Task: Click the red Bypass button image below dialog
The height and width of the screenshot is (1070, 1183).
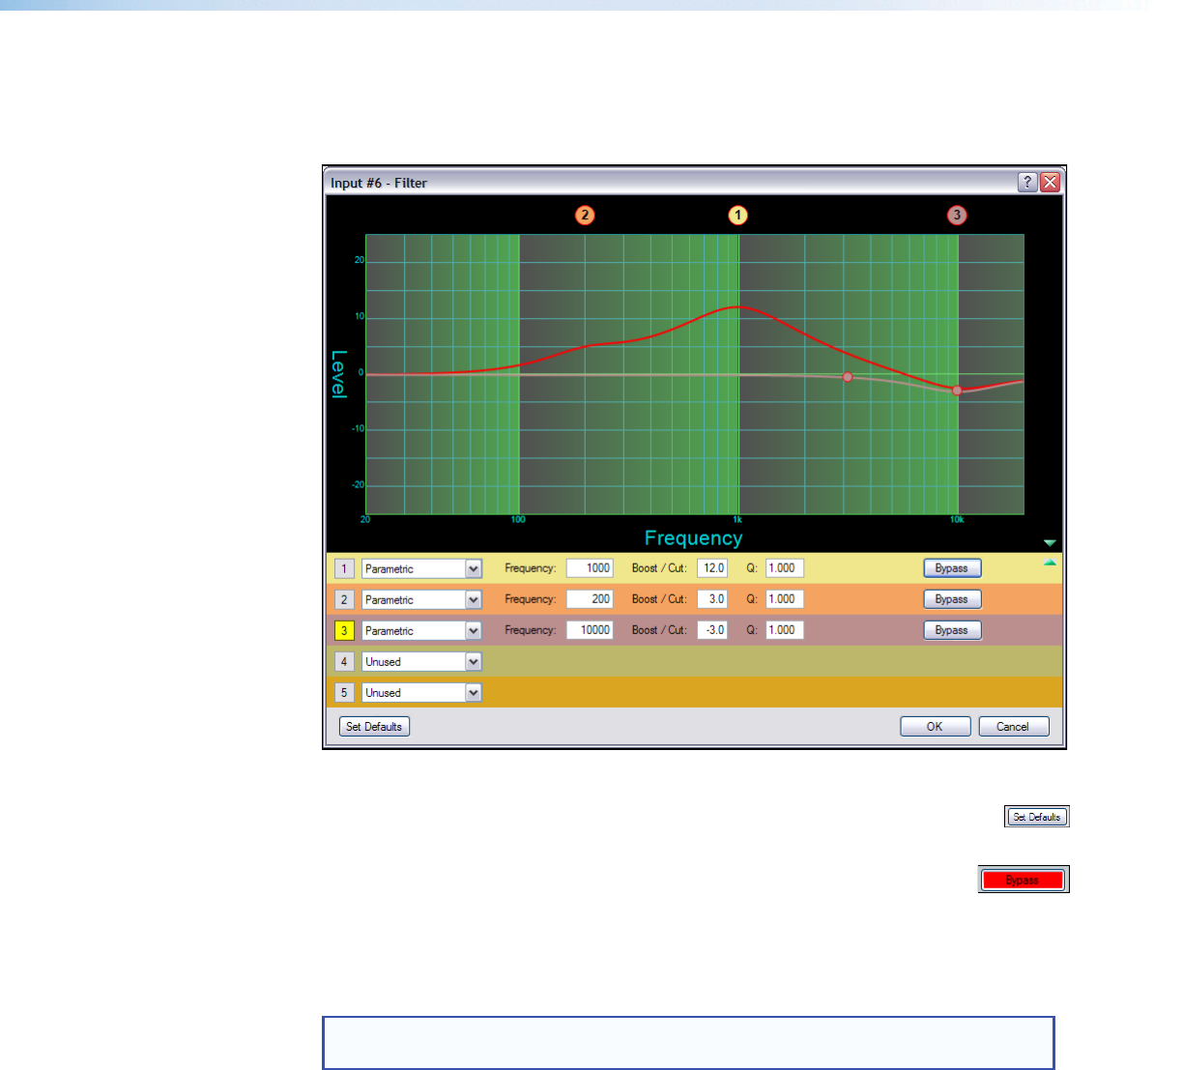Action: (1024, 880)
